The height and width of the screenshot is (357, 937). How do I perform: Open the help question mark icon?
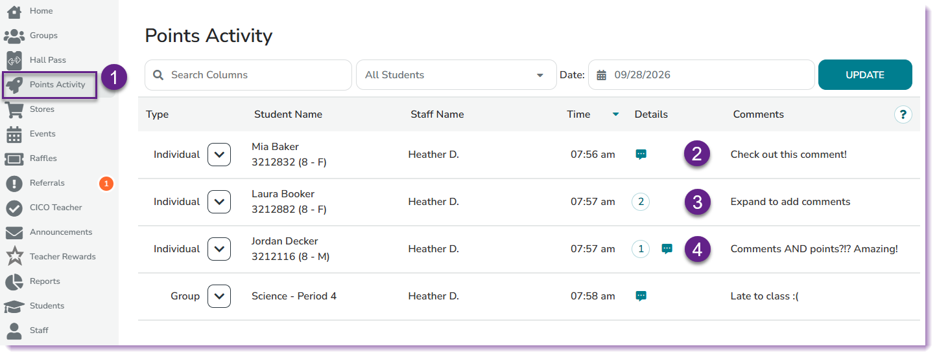click(903, 114)
